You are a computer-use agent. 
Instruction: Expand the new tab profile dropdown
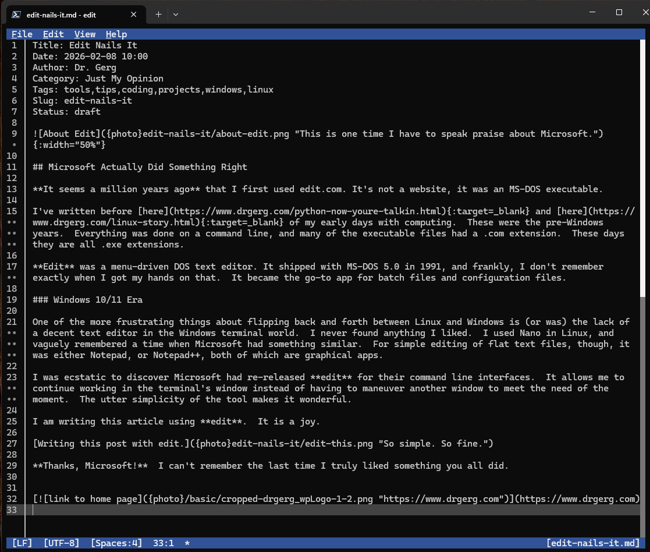[176, 15]
